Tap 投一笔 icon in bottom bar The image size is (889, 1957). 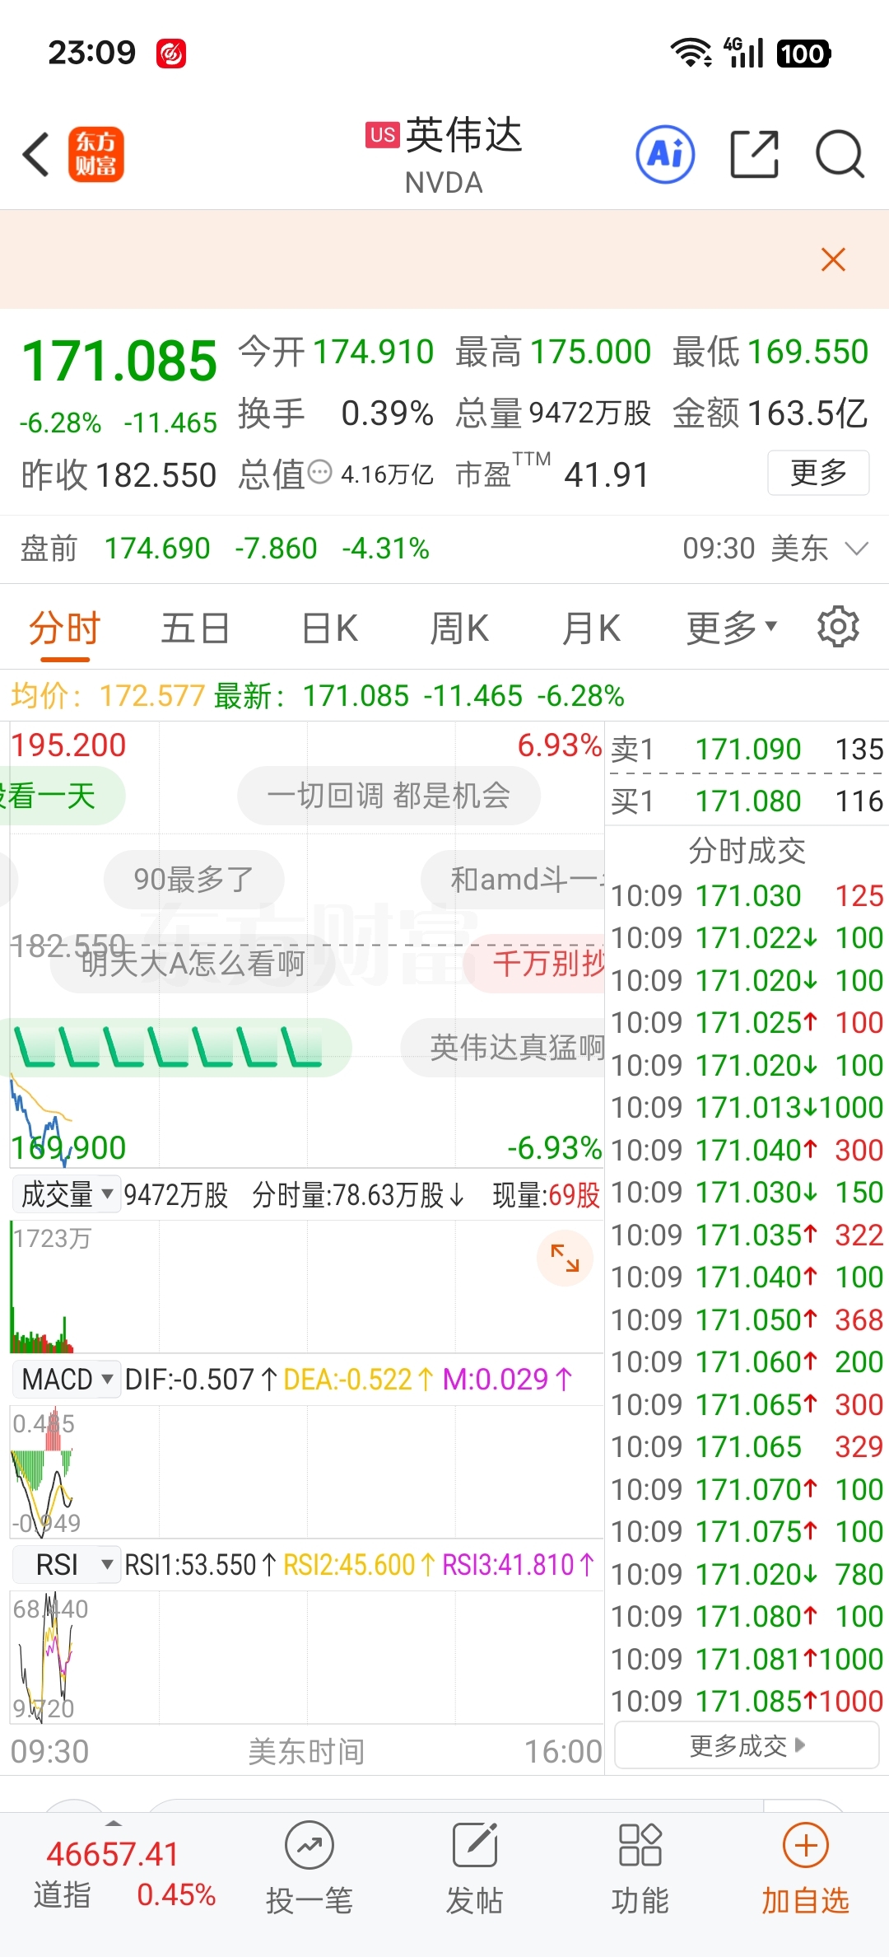310,1870
